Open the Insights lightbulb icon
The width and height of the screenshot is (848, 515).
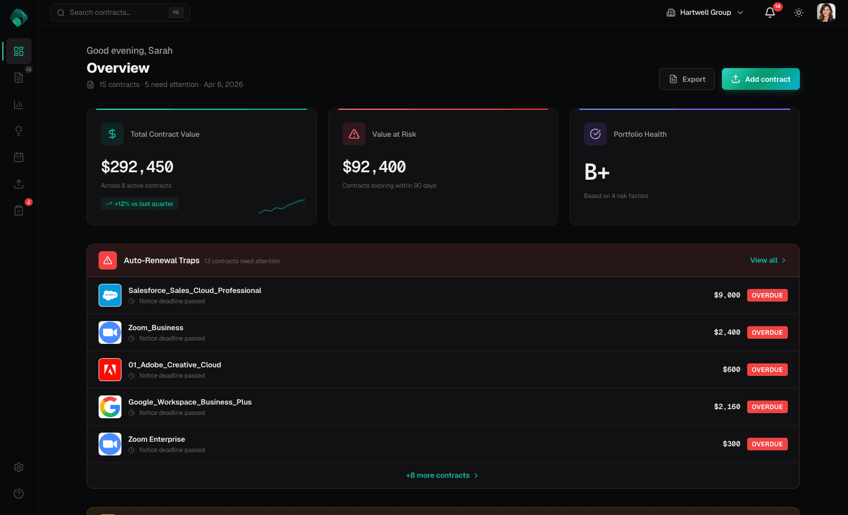(18, 130)
